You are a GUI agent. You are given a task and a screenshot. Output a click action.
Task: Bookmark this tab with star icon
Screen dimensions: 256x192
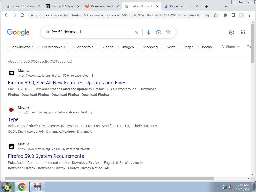pyautogui.click(x=215, y=15)
